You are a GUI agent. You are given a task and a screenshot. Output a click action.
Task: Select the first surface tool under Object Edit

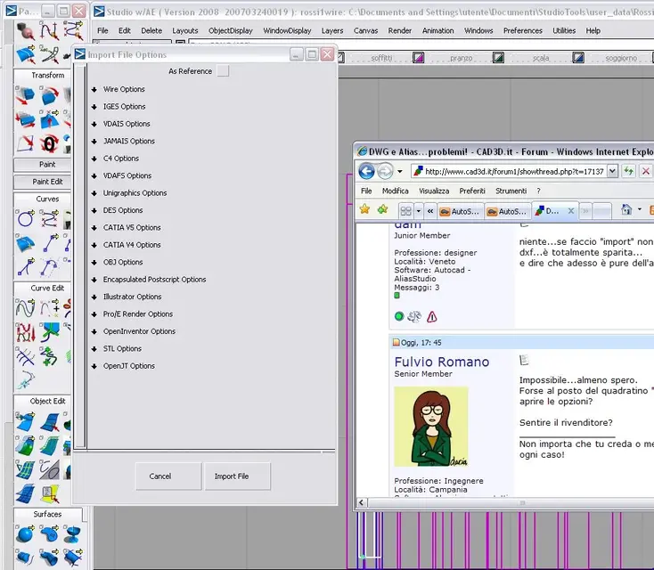(26, 421)
